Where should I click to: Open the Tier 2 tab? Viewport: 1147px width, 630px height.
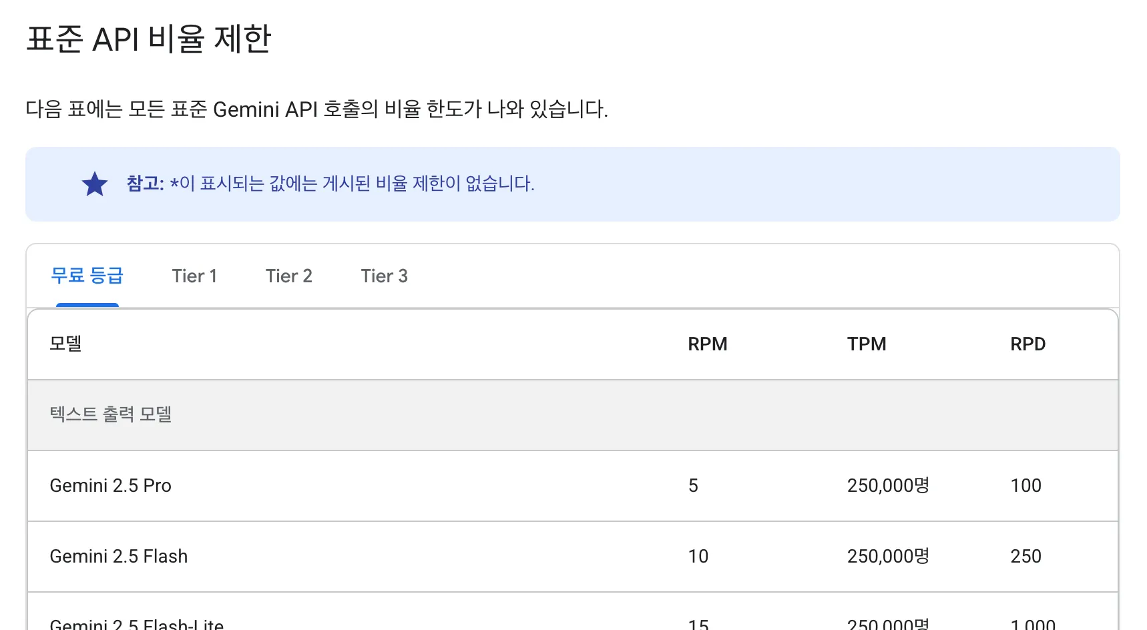click(x=288, y=276)
